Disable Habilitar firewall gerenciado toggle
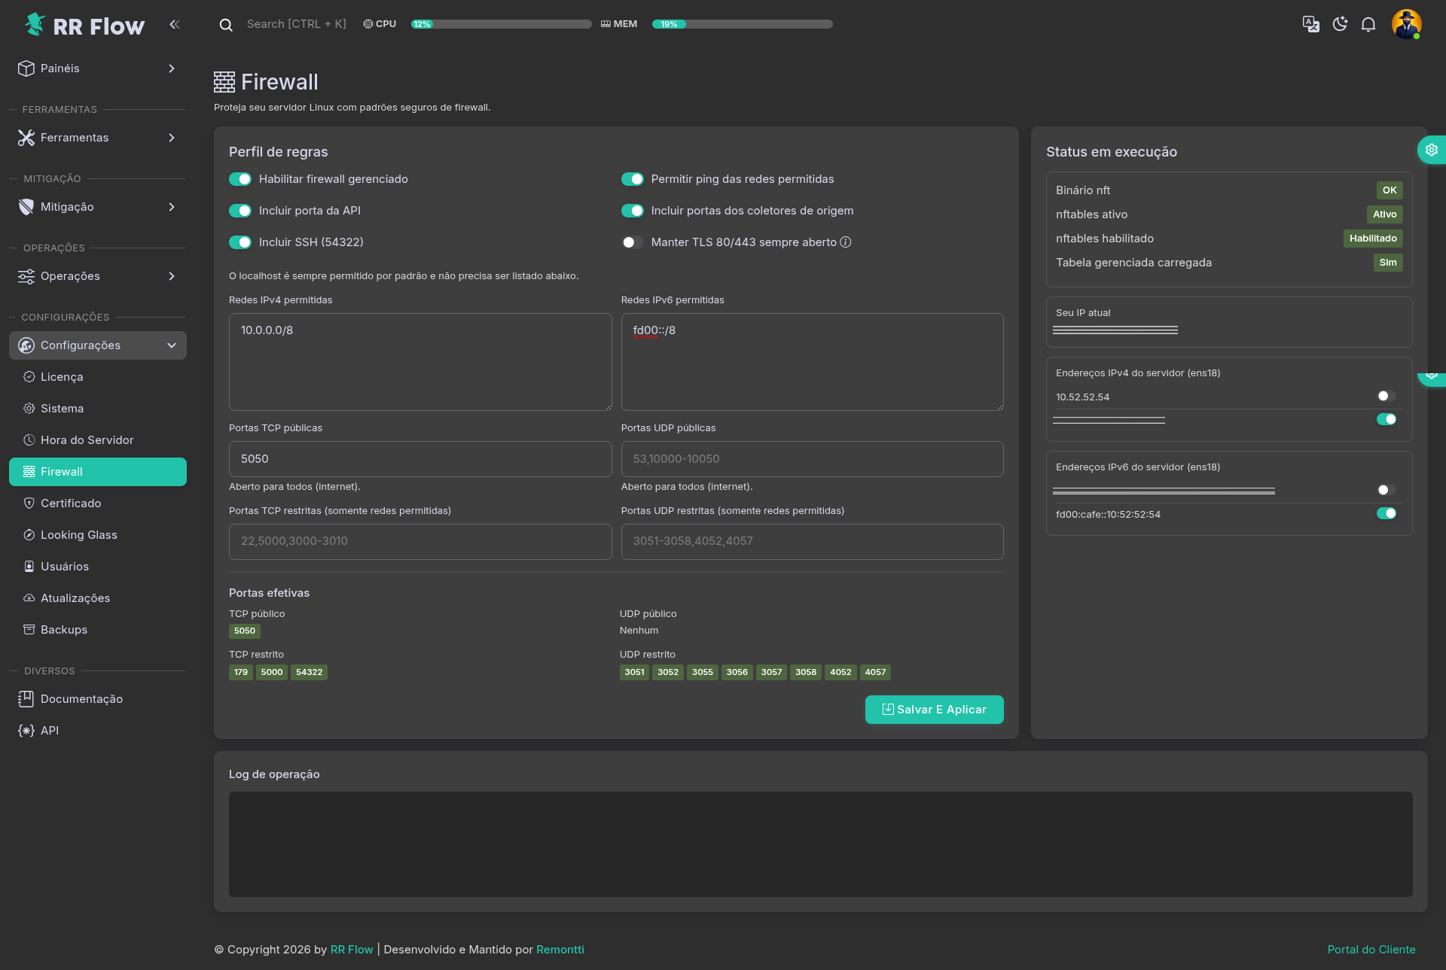The image size is (1446, 970). click(240, 179)
